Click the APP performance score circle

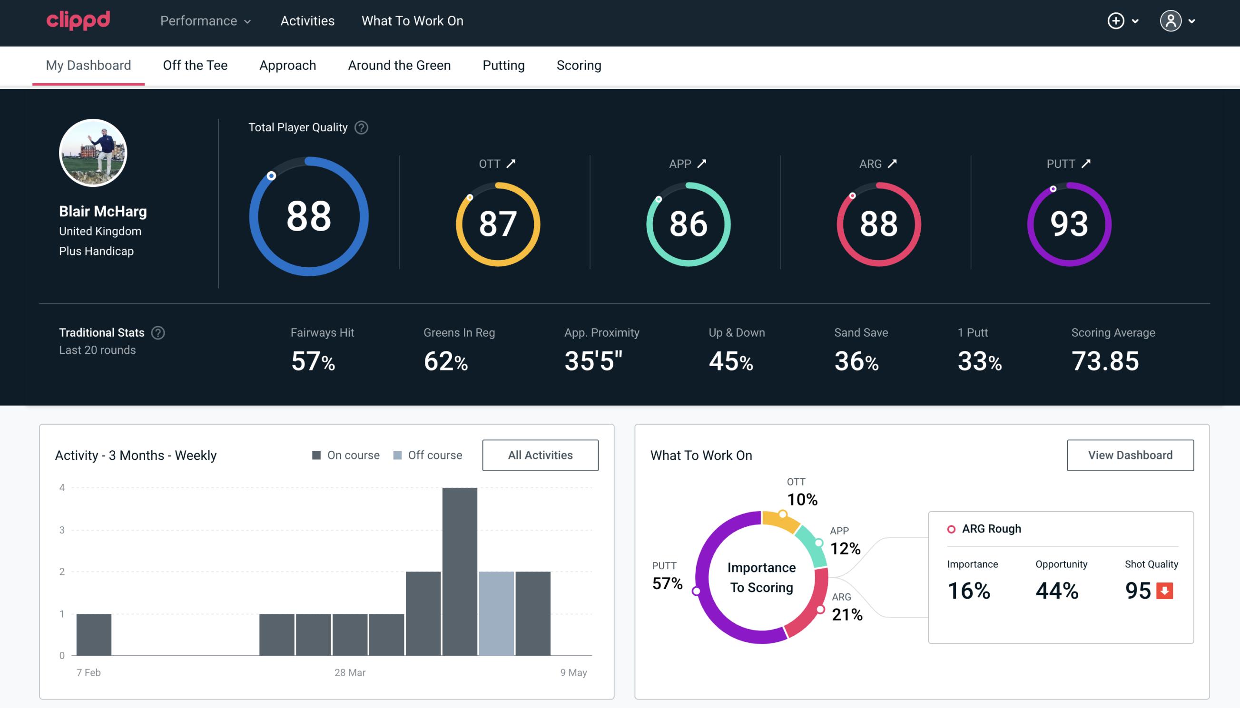click(688, 223)
